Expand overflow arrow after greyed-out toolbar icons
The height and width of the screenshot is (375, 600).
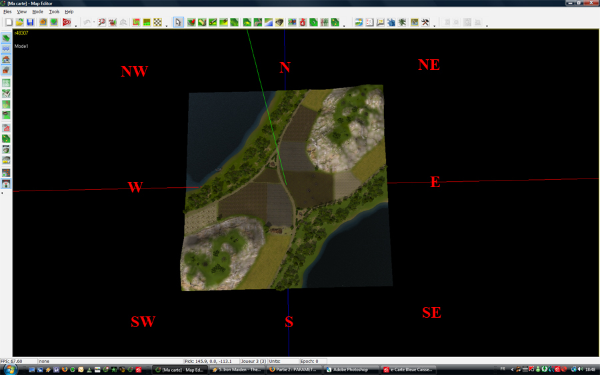(487, 25)
